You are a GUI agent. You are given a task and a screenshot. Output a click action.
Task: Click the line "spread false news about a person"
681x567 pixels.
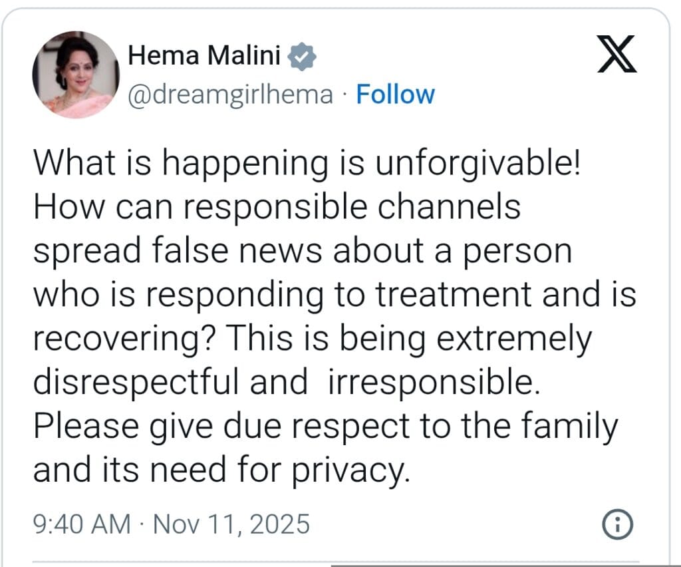303,251
